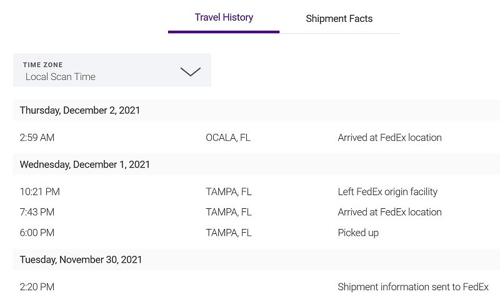
Task: Click the Picked up status text
Action: coord(358,233)
